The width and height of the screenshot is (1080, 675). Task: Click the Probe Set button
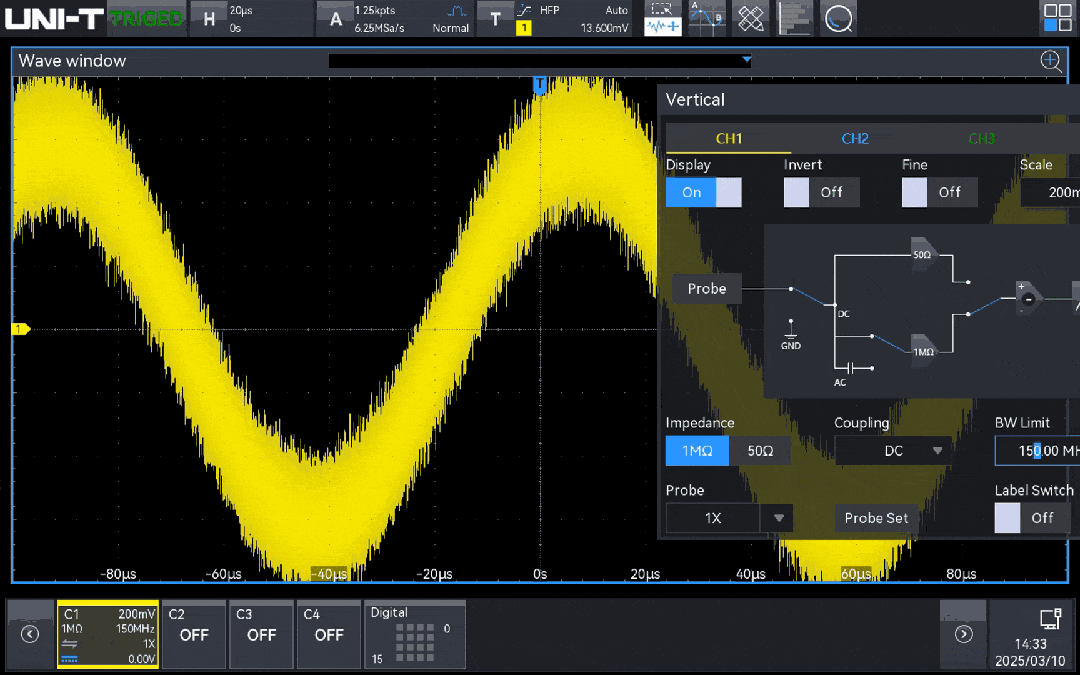[x=876, y=518]
